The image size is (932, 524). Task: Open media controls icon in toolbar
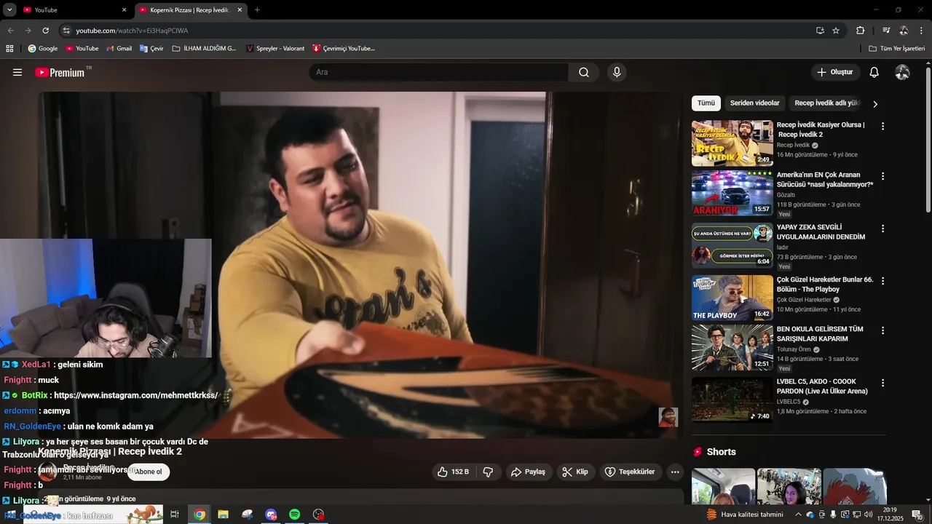(x=886, y=31)
